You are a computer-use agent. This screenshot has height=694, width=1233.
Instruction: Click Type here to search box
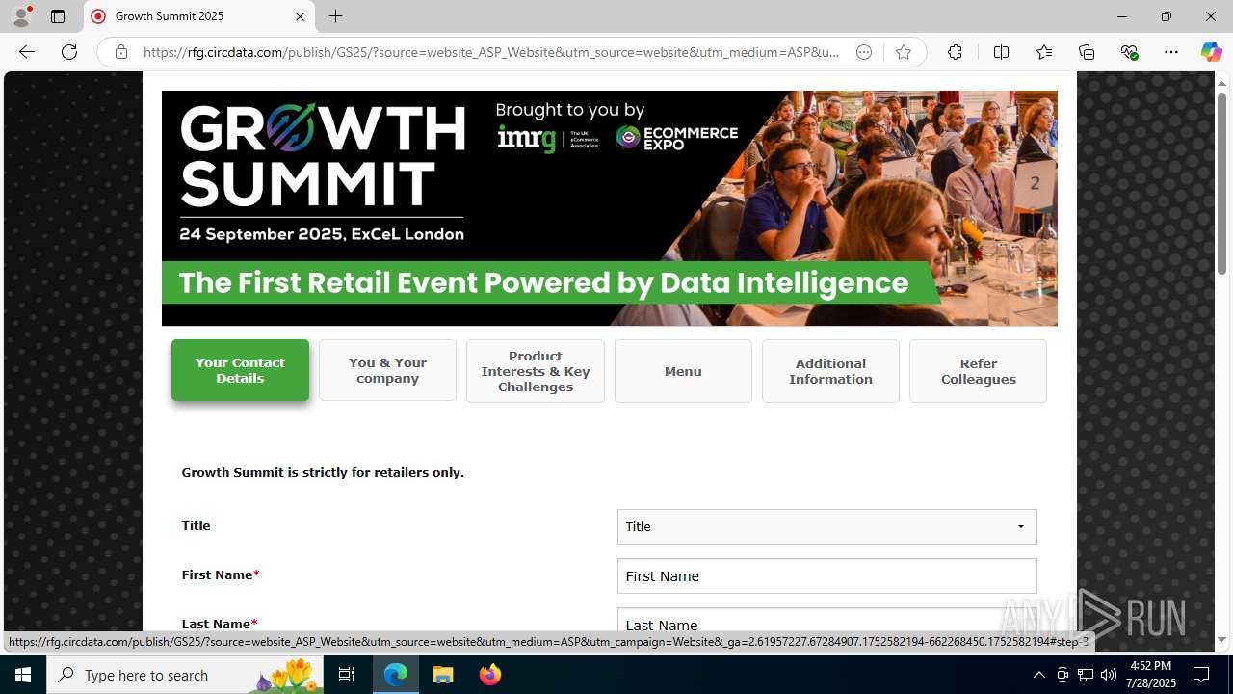(x=185, y=675)
